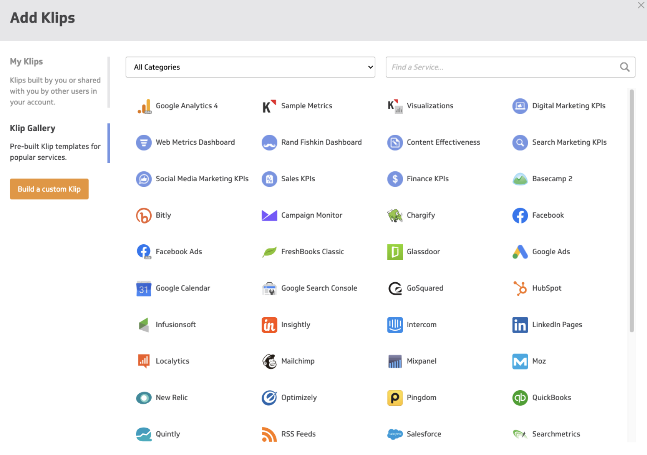Click the Google Calendar icon
The height and width of the screenshot is (455, 647).
coord(144,288)
